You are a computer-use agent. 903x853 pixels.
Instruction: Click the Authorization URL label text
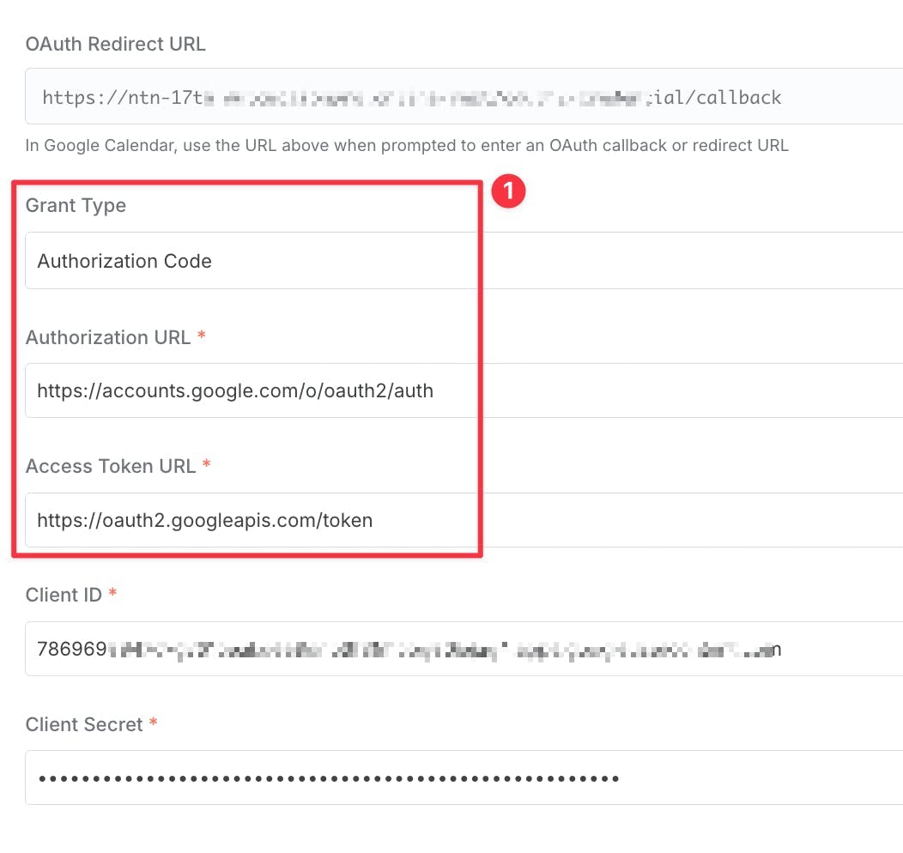(107, 337)
